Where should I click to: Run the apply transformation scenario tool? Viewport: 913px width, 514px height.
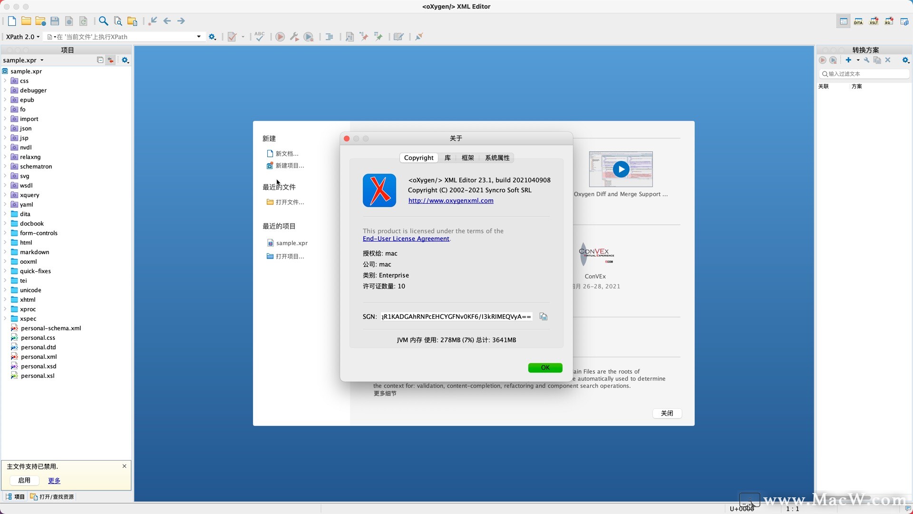280,36
